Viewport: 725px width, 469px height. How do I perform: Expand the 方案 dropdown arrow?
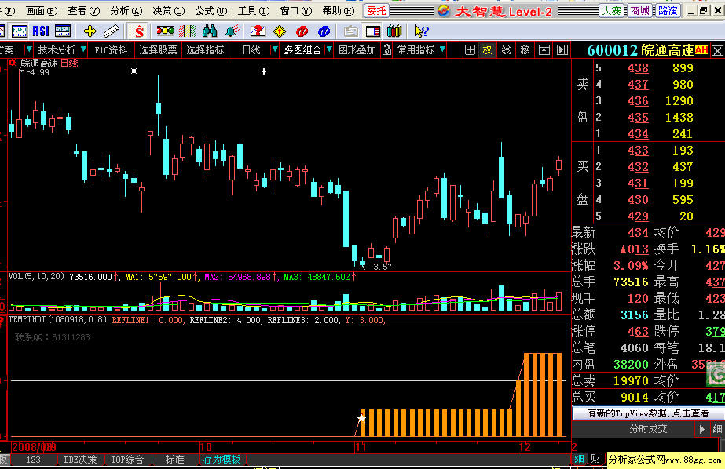[28, 49]
